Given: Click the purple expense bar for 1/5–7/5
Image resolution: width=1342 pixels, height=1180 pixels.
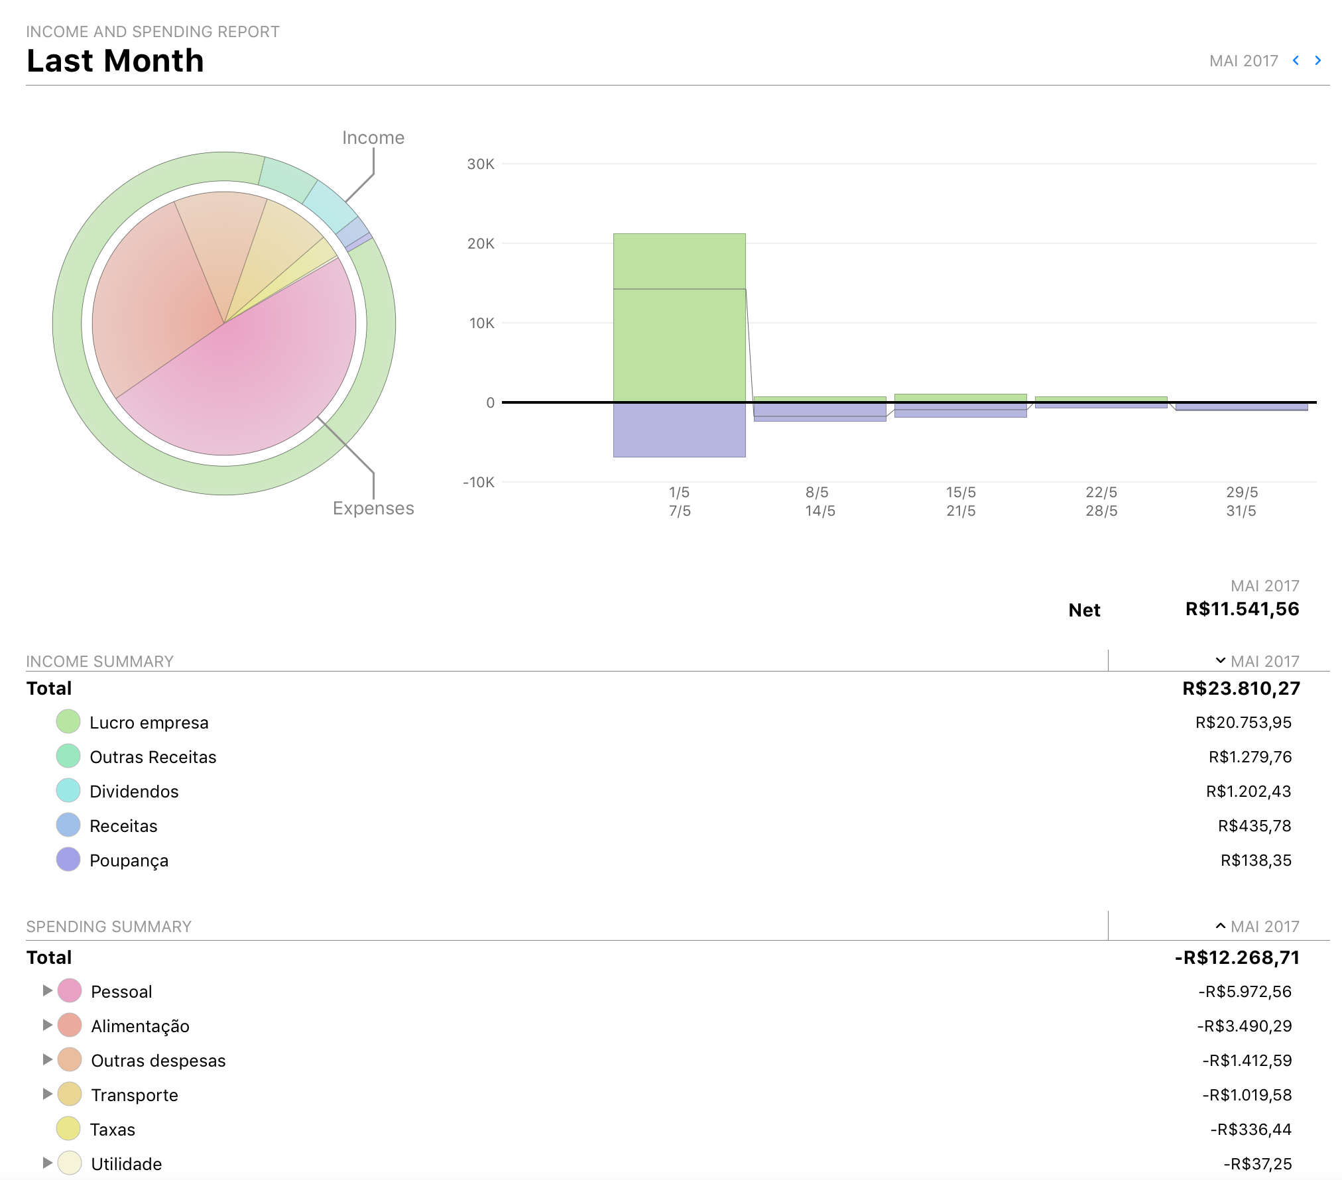Looking at the screenshot, I should (x=679, y=430).
